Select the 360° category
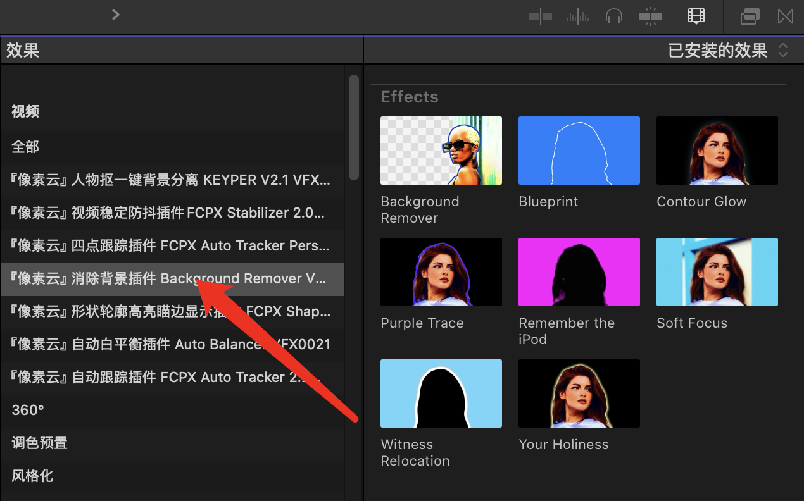Screen dimensions: 804x501 pyautogui.click(x=172, y=410)
